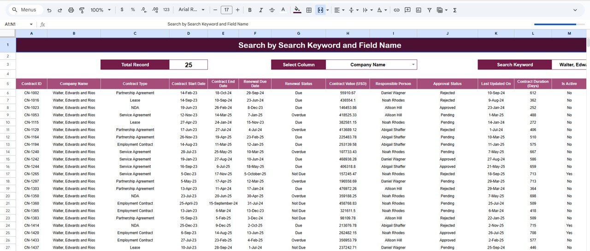Open the Arial font family dropdown
Viewport: 590px width, 251px height.
(191, 10)
